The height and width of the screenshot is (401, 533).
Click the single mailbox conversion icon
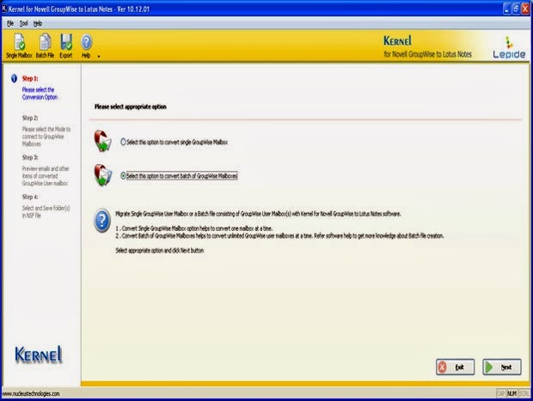[x=103, y=141]
